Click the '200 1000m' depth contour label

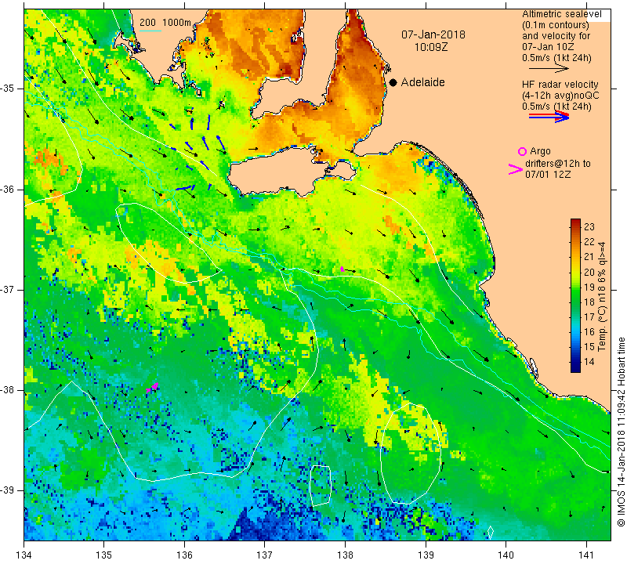(x=165, y=23)
